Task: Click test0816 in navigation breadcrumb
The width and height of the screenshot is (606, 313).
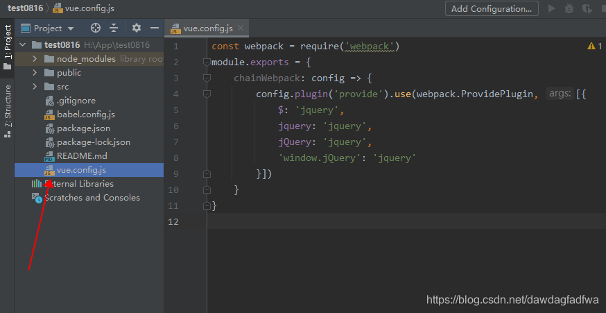Action: pos(25,8)
